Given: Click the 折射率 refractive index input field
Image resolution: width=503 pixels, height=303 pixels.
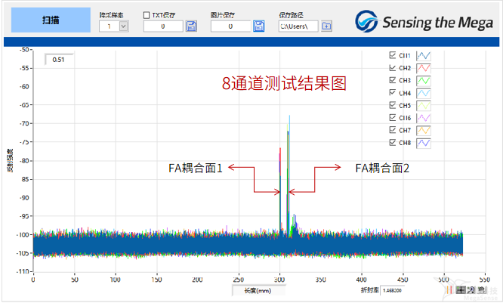Looking at the screenshot, I should 397,289.
